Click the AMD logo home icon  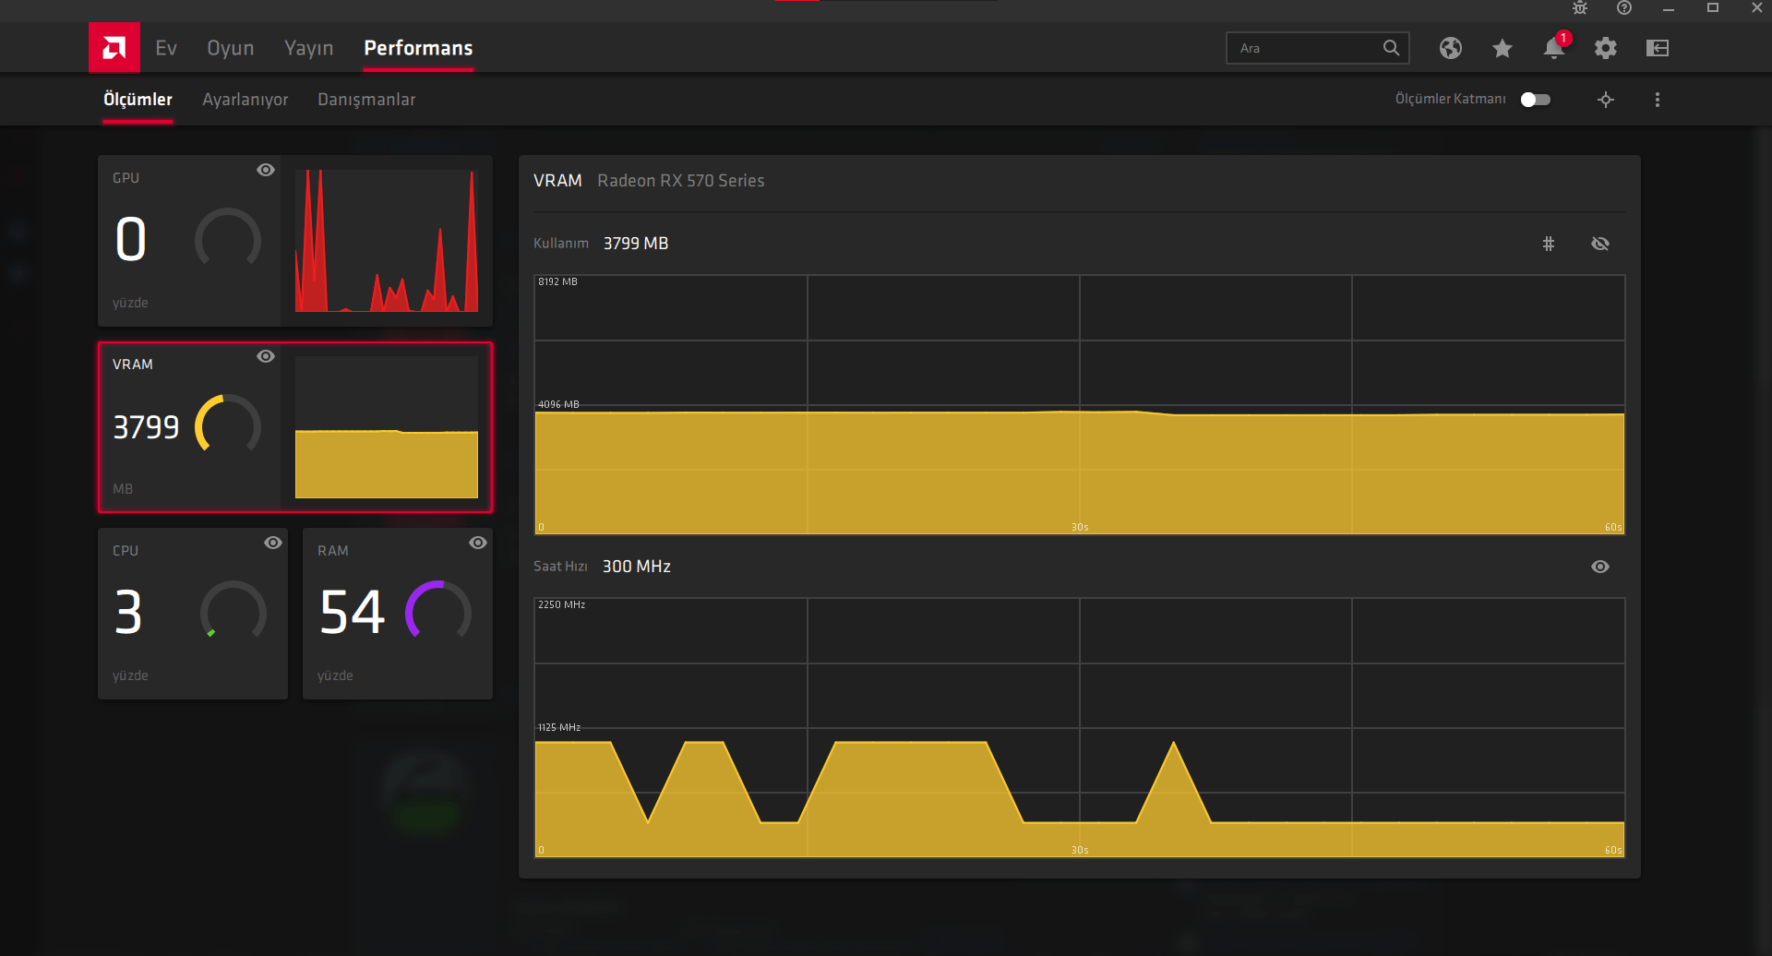[x=114, y=47]
